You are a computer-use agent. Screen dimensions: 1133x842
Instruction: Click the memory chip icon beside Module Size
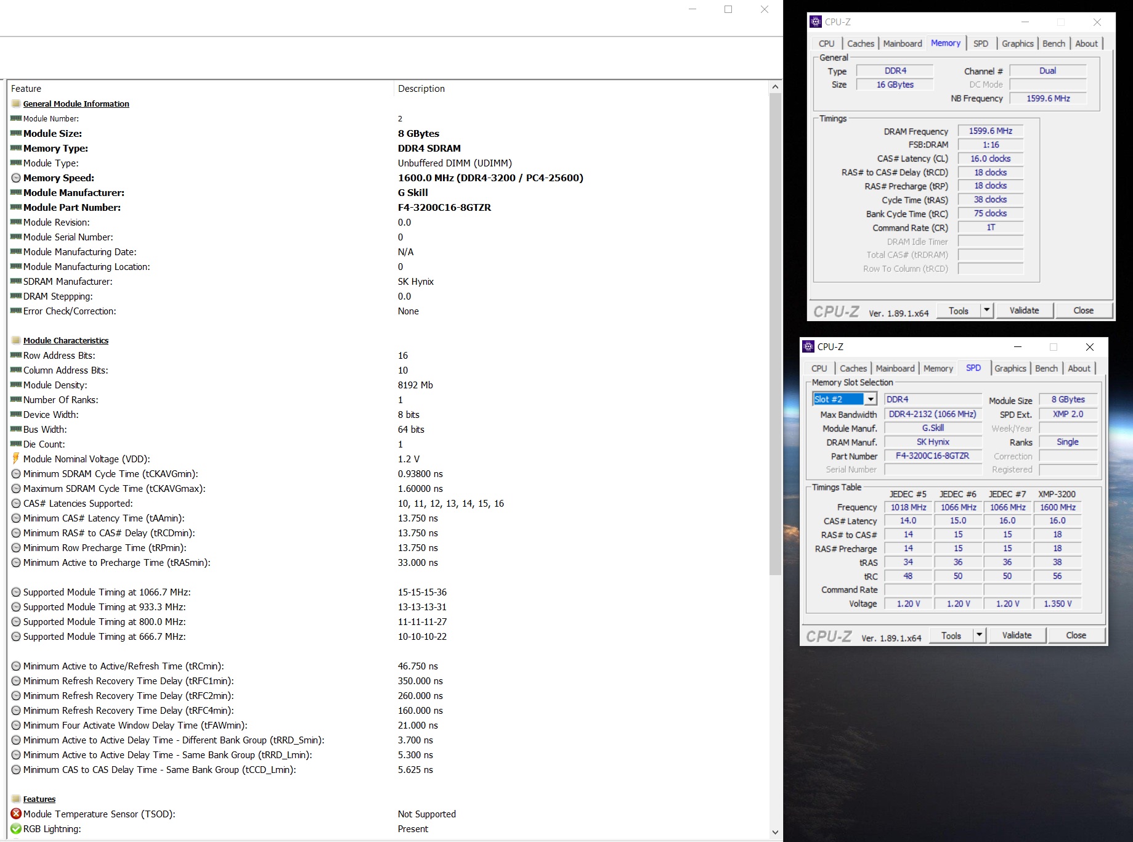pos(16,133)
